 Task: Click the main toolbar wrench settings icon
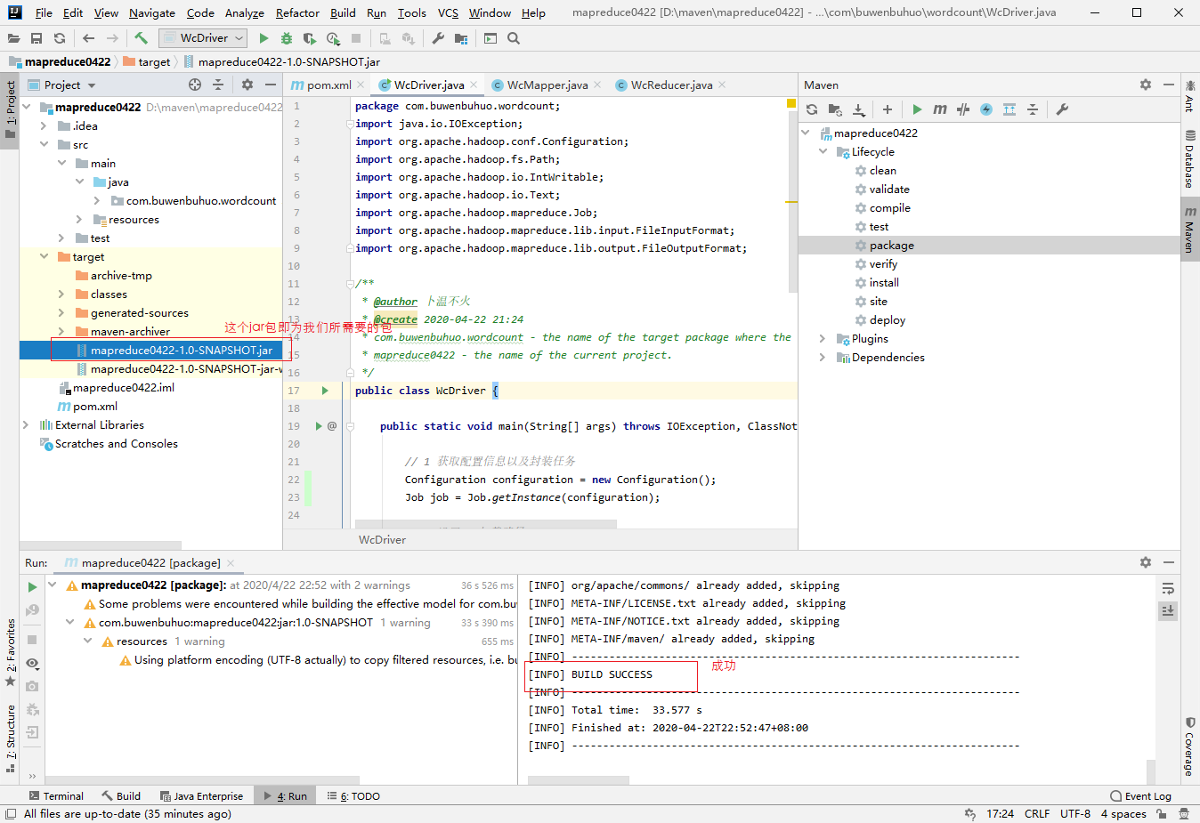point(438,38)
